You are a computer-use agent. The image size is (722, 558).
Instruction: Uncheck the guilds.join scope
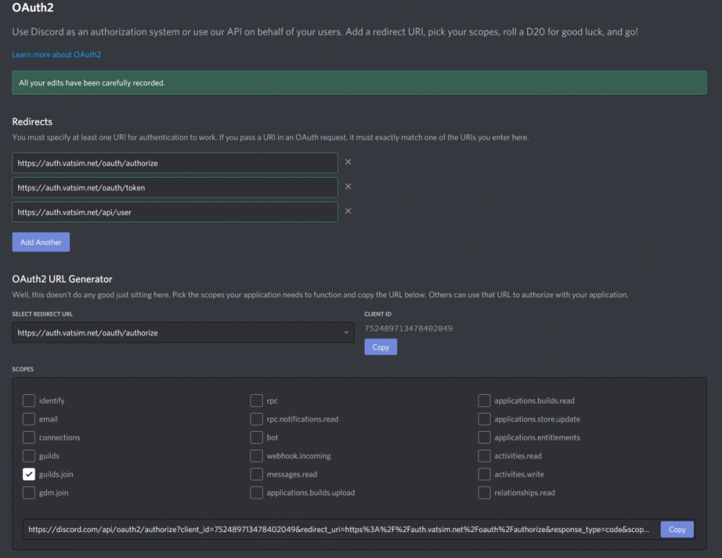tap(29, 474)
